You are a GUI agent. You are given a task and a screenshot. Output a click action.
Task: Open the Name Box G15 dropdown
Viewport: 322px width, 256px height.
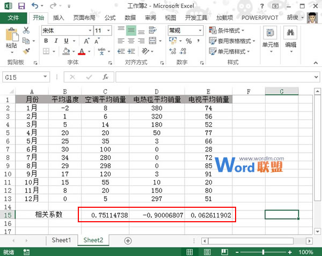[45, 77]
